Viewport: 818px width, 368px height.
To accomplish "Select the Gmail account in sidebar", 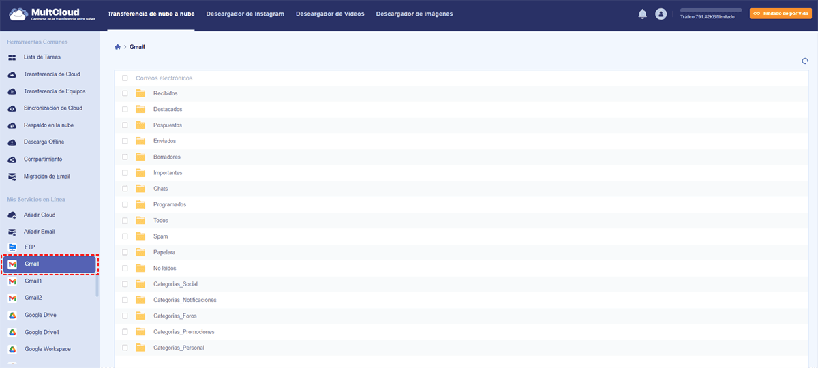I will pyautogui.click(x=49, y=264).
